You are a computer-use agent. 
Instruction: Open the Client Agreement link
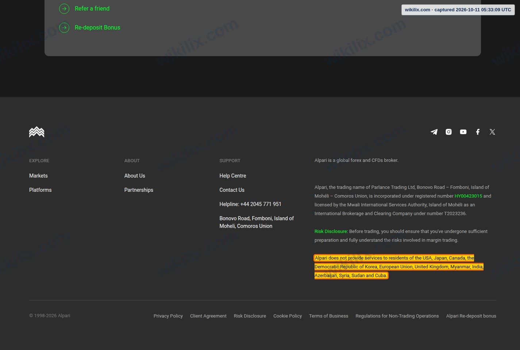[x=208, y=316]
